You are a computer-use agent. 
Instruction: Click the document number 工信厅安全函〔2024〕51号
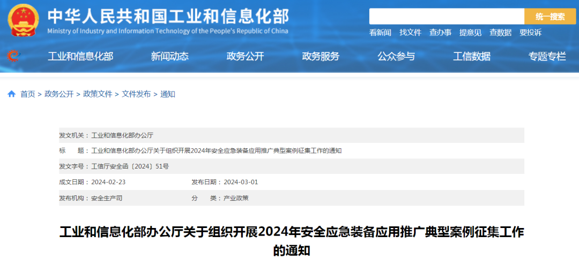pyautogui.click(x=130, y=166)
